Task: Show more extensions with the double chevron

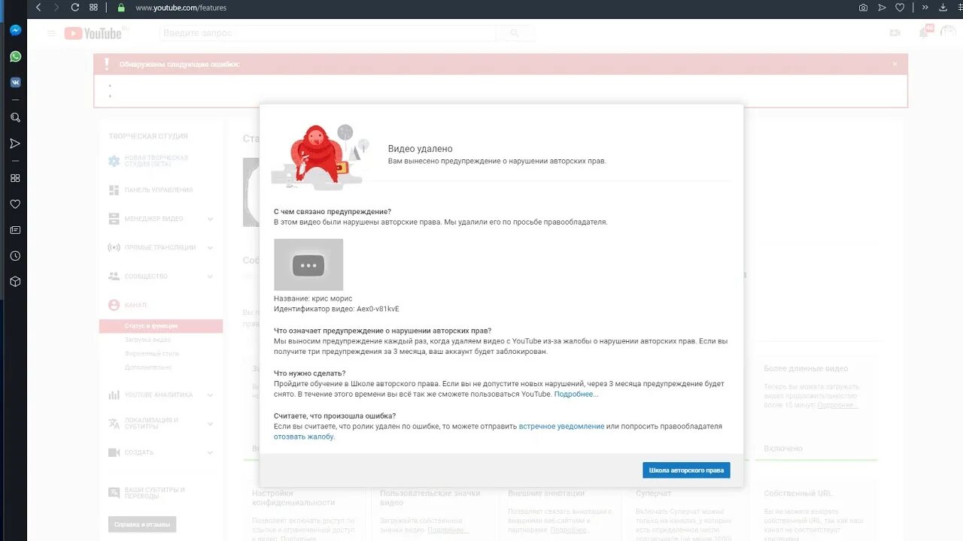Action: tap(925, 8)
